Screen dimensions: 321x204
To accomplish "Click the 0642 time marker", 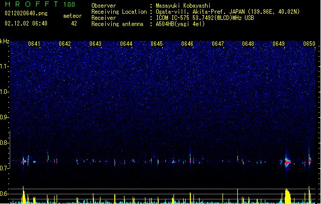I will (65, 44).
